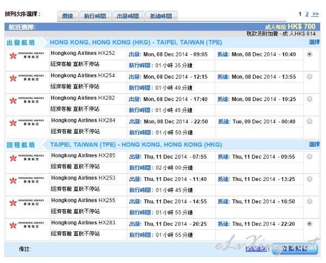Click flight name Hongkong Airlines HX253
The height and width of the screenshot is (263, 326).
click(83, 178)
